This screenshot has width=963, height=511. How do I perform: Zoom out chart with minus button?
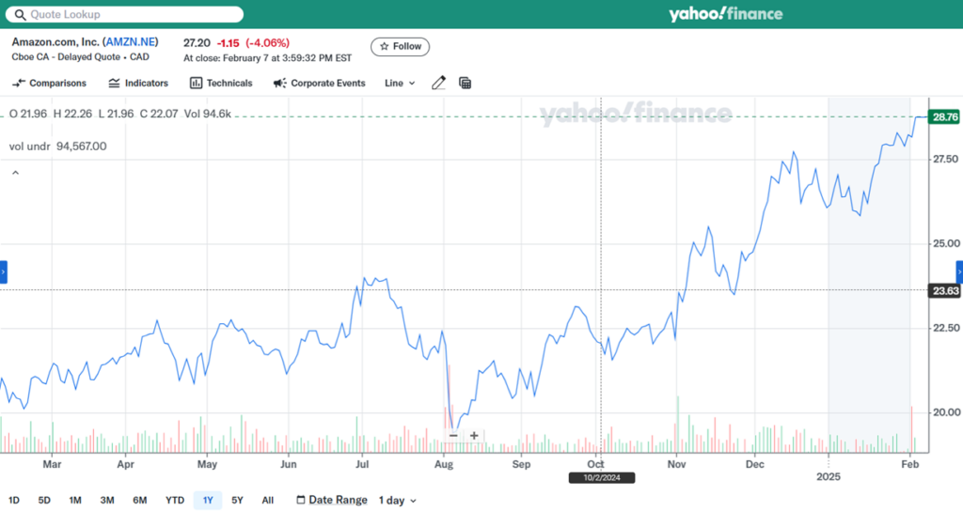(x=453, y=435)
